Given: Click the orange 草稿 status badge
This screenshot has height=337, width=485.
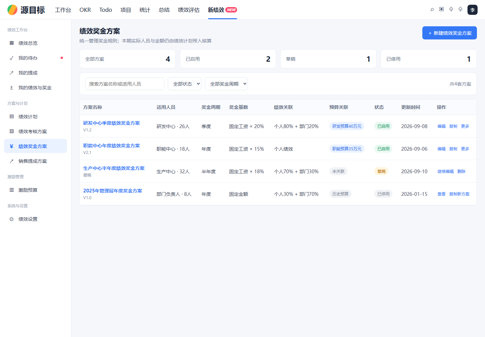Looking at the screenshot, I should (381, 172).
